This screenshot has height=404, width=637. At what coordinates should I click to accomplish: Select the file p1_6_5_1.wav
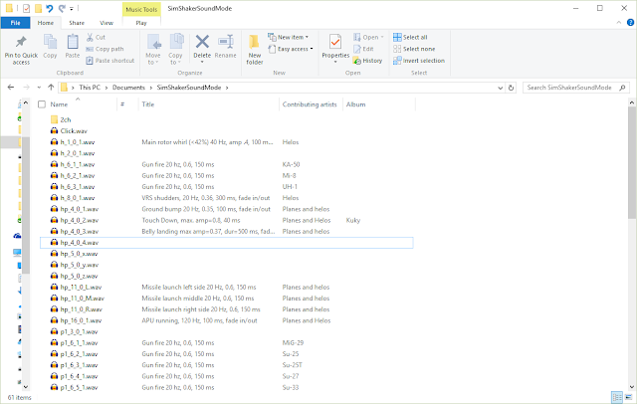pos(74,388)
